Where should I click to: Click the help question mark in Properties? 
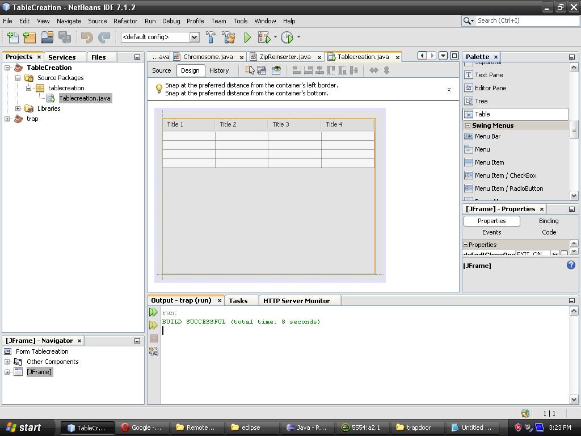point(571,265)
